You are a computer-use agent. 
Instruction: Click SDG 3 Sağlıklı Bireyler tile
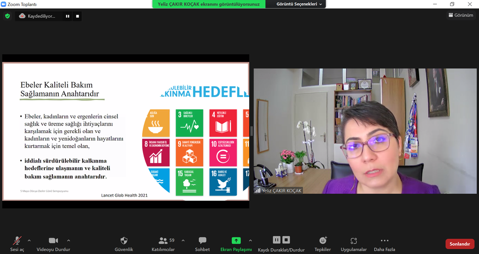189,123
